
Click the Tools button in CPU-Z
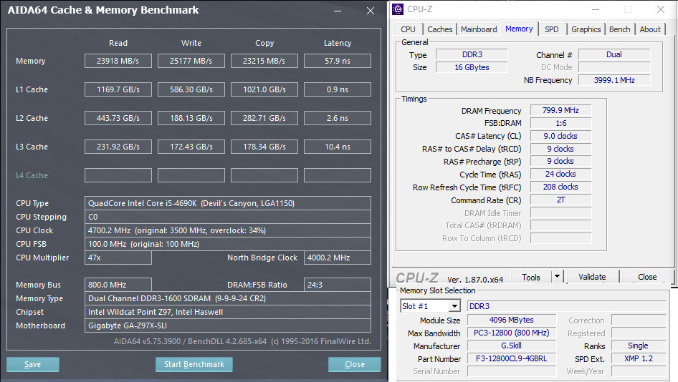coord(531,277)
